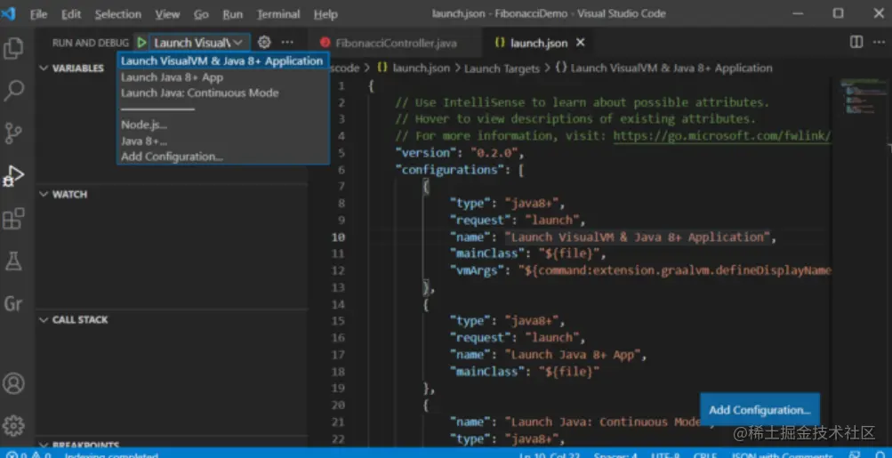Split the editor to the right

click(856, 43)
